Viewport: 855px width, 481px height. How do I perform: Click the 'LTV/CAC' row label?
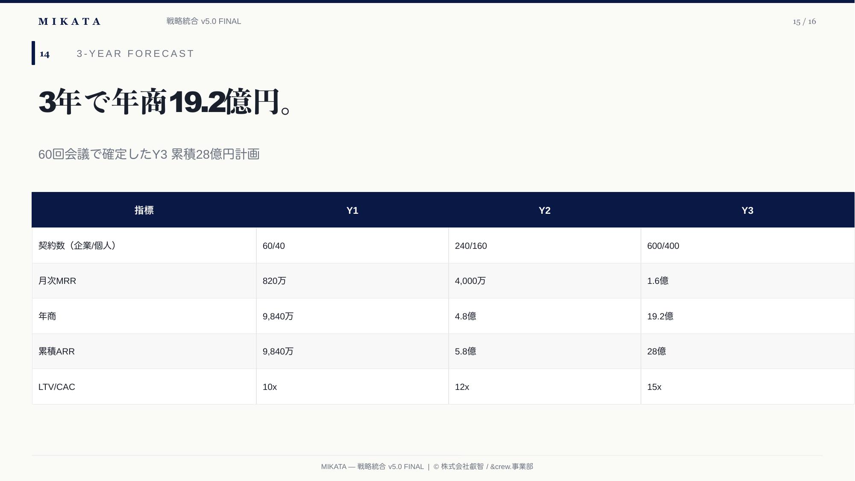tap(144, 387)
